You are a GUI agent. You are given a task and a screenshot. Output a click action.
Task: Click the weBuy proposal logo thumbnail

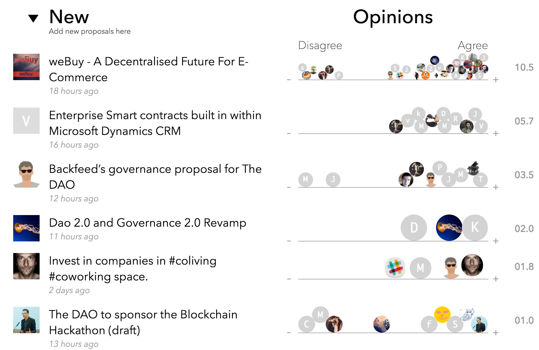tap(26, 67)
